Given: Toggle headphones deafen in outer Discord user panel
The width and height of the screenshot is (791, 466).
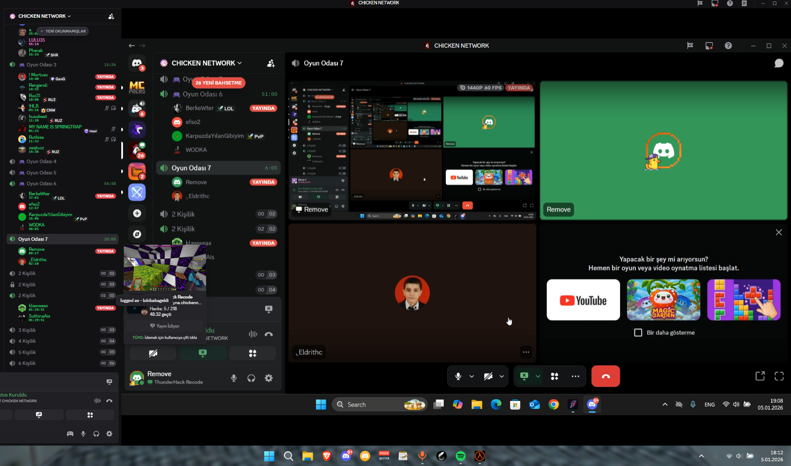Looking at the screenshot, I should (x=96, y=433).
